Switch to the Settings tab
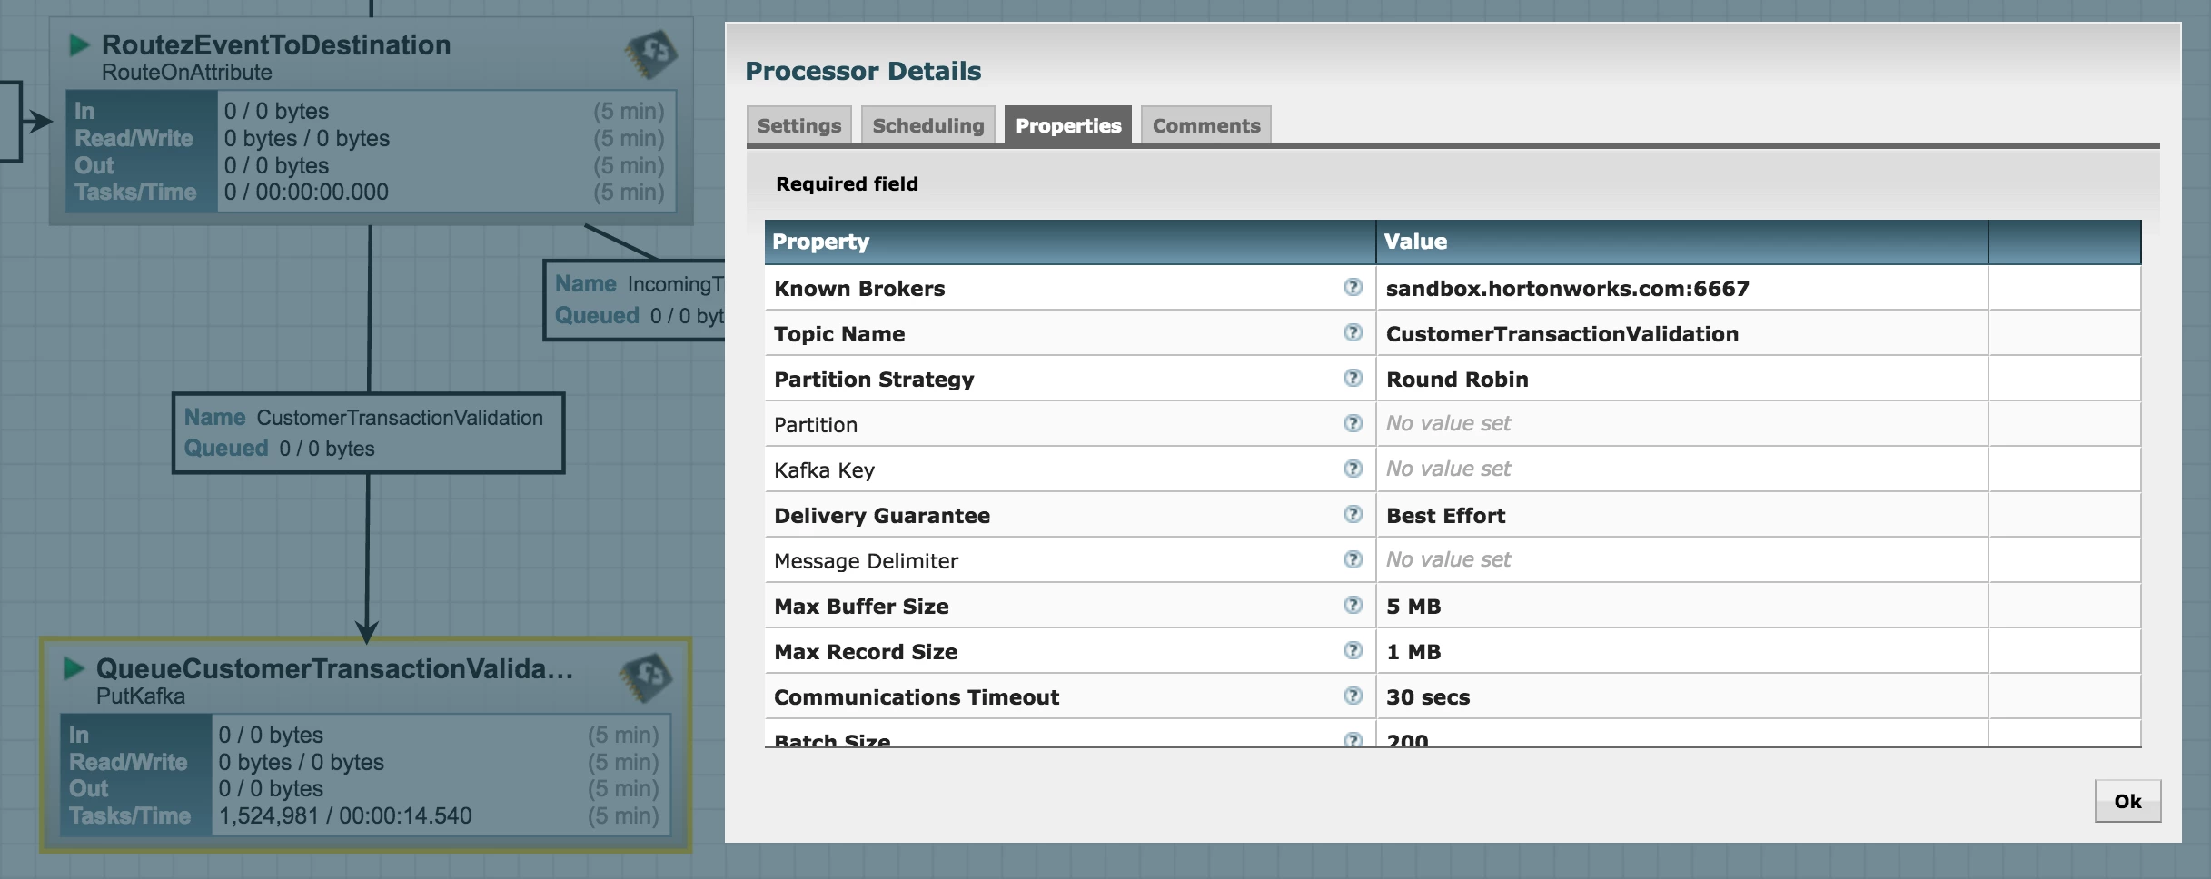The image size is (2211, 879). click(799, 125)
